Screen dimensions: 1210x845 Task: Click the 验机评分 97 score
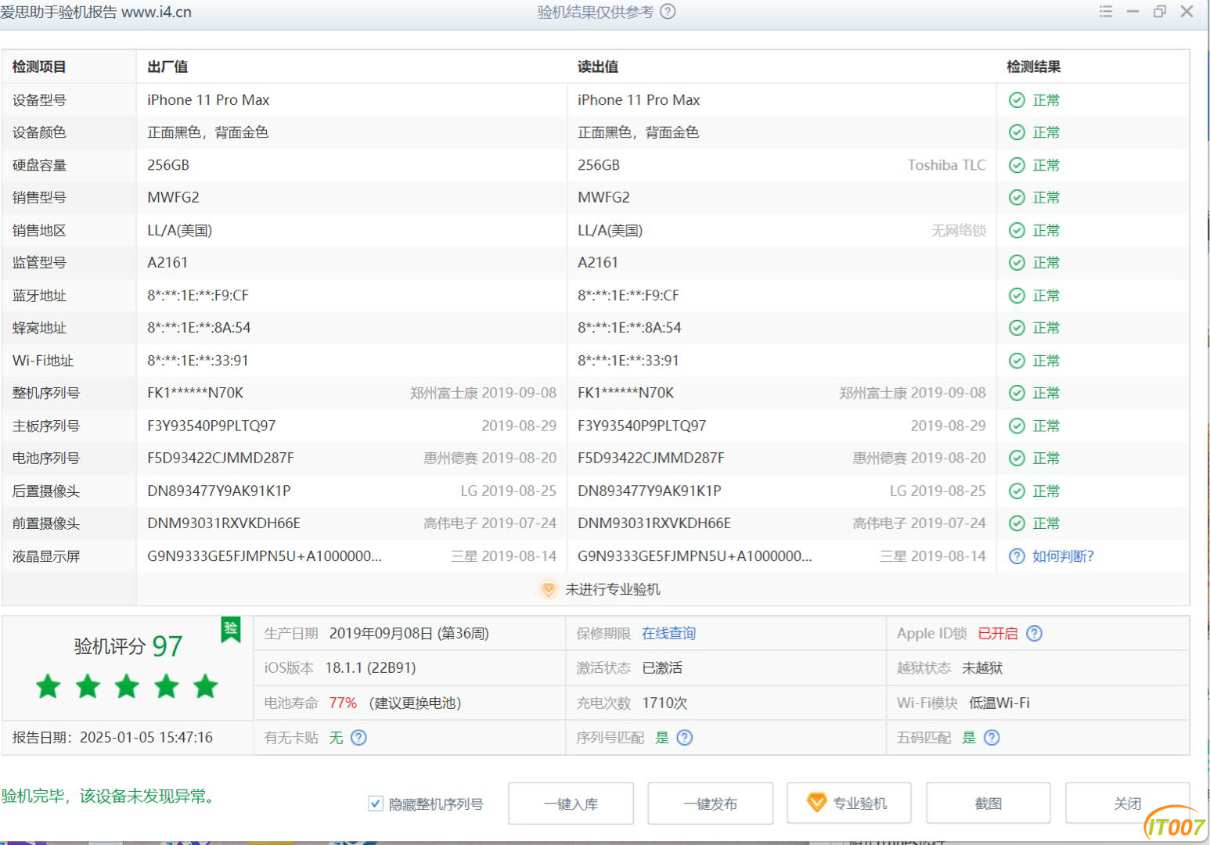tap(128, 646)
